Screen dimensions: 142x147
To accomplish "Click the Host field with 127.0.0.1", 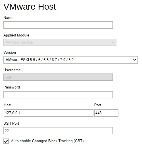I will click(49, 113).
